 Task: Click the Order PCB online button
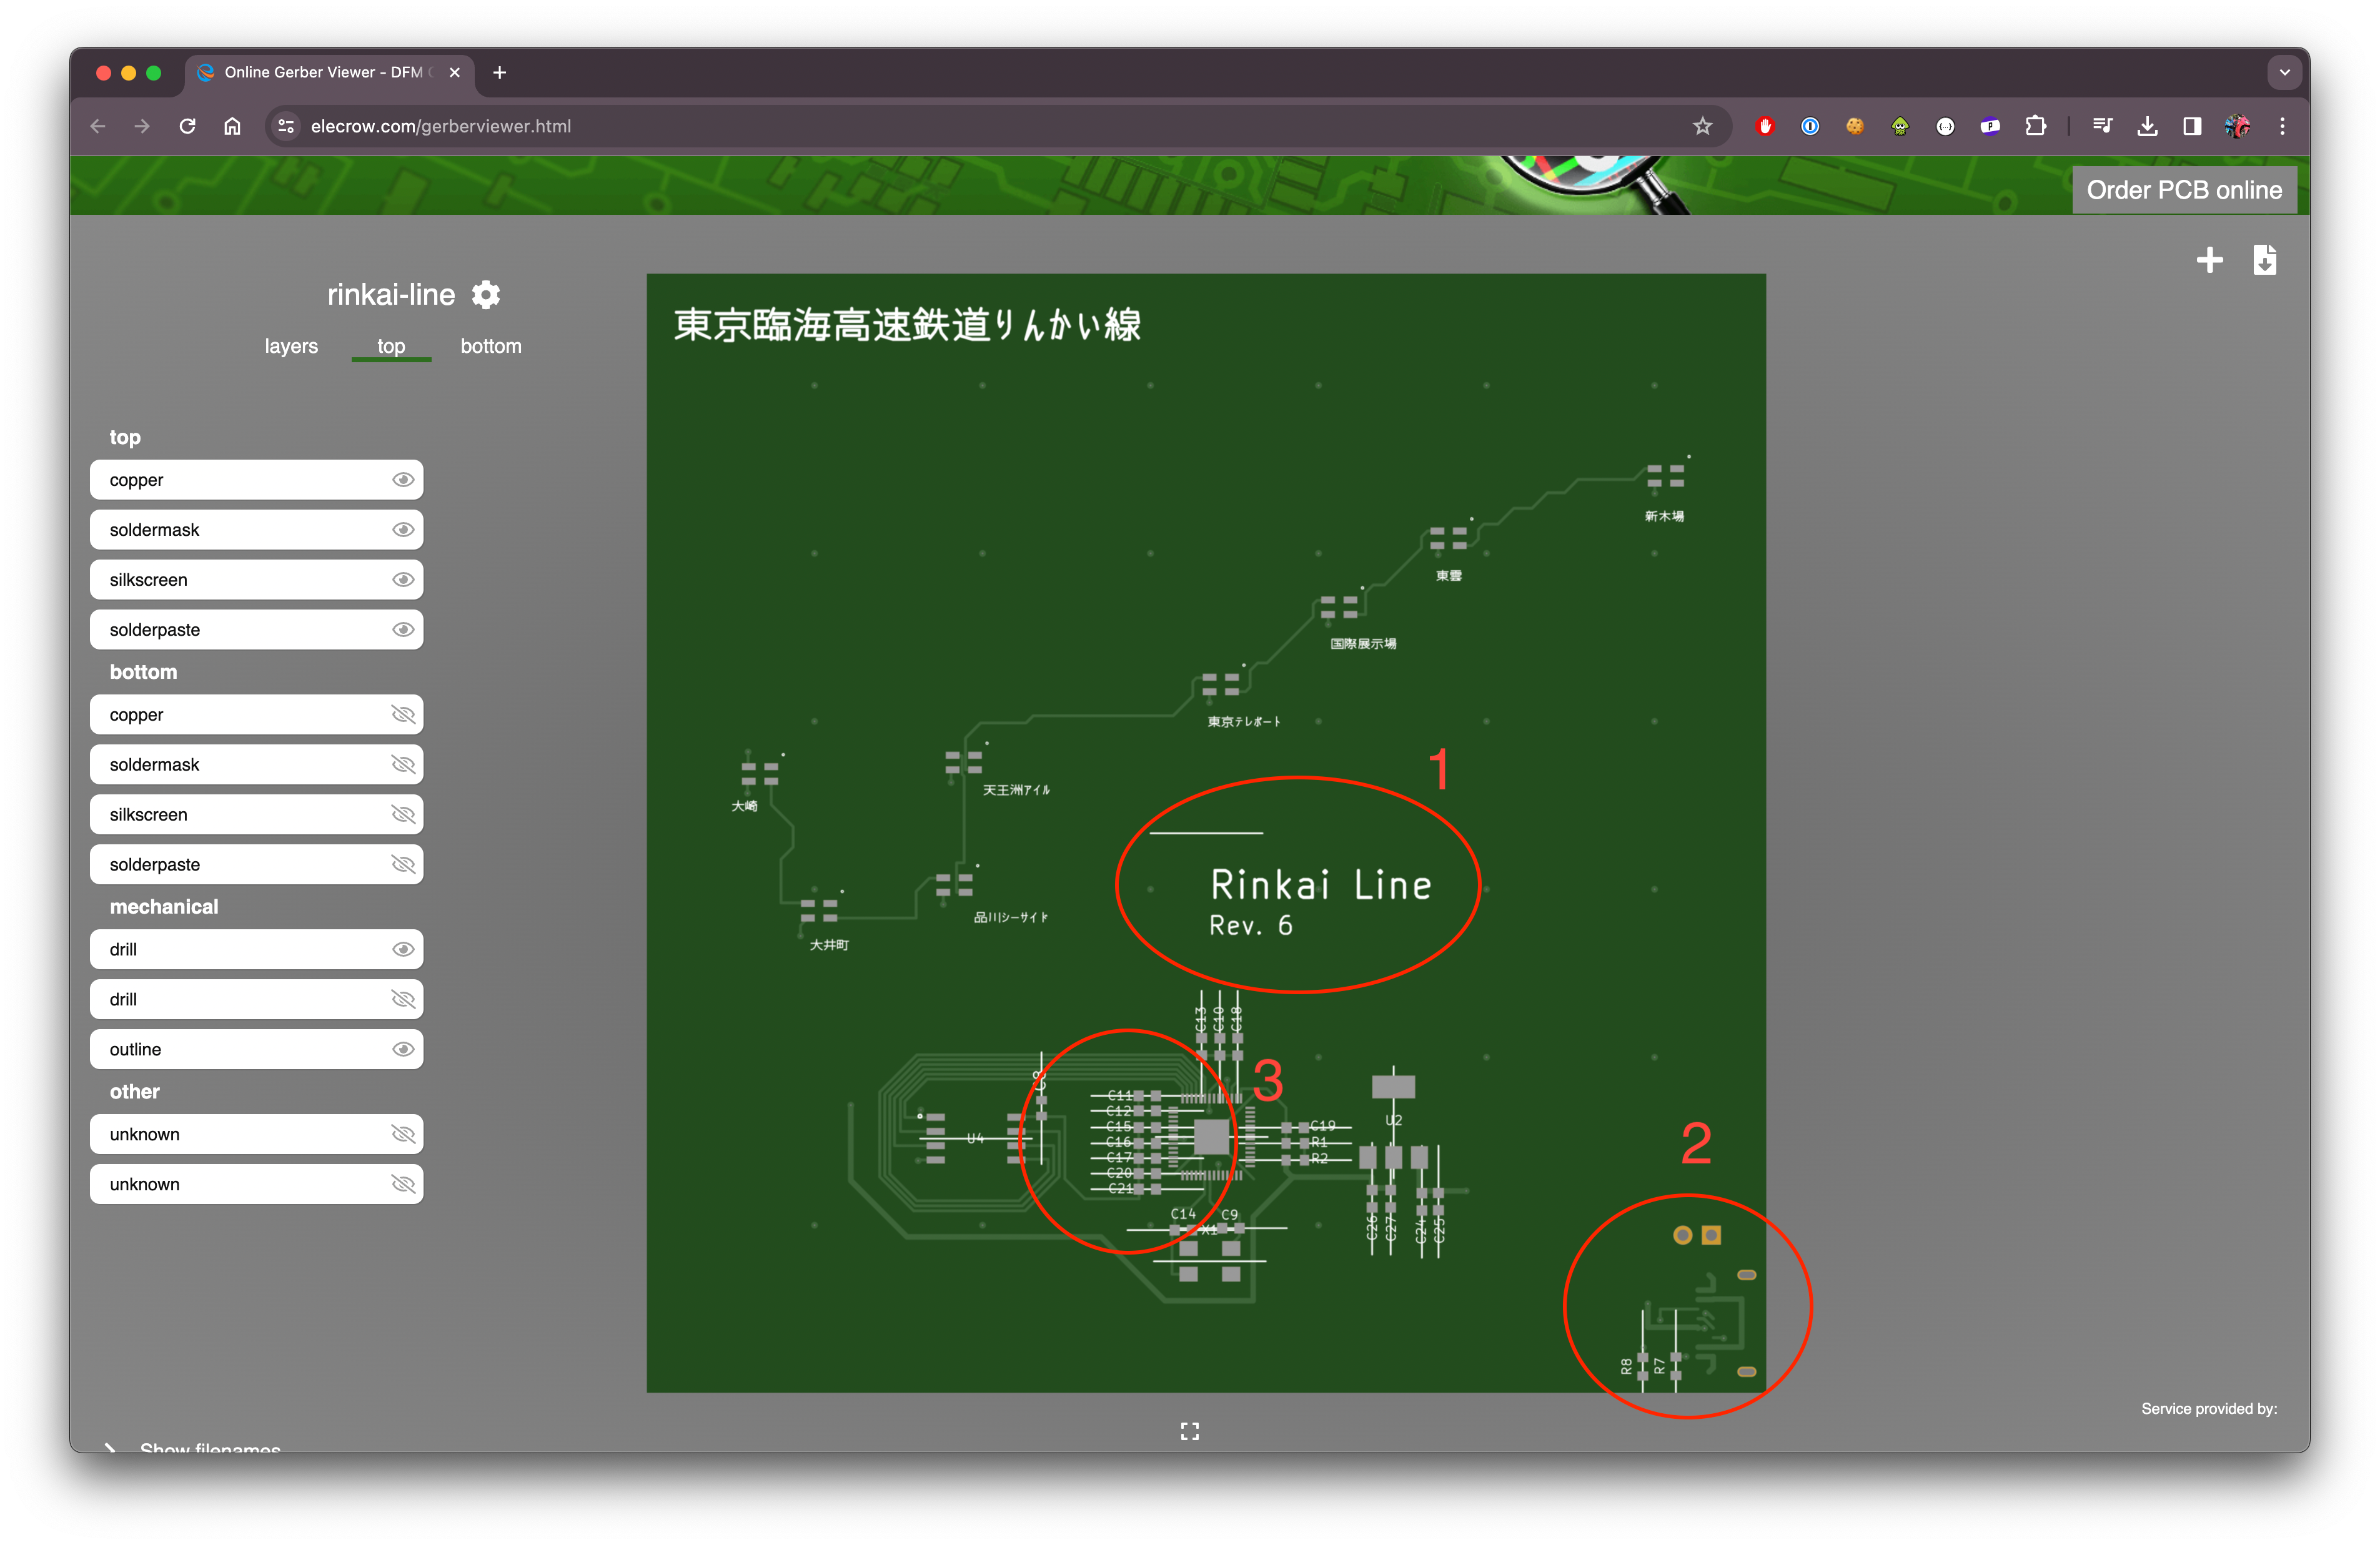click(2184, 190)
